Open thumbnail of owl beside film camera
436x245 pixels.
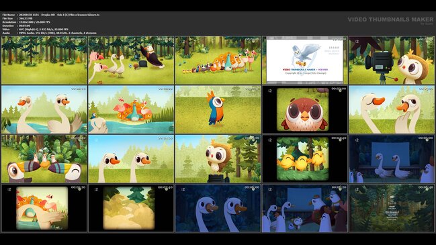pos(392,60)
